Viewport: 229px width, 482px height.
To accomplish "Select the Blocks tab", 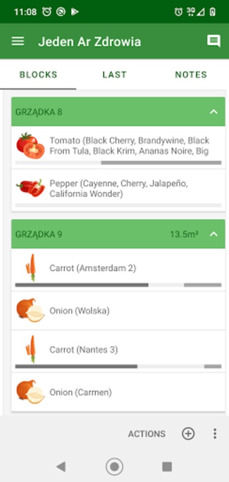I will click(38, 75).
